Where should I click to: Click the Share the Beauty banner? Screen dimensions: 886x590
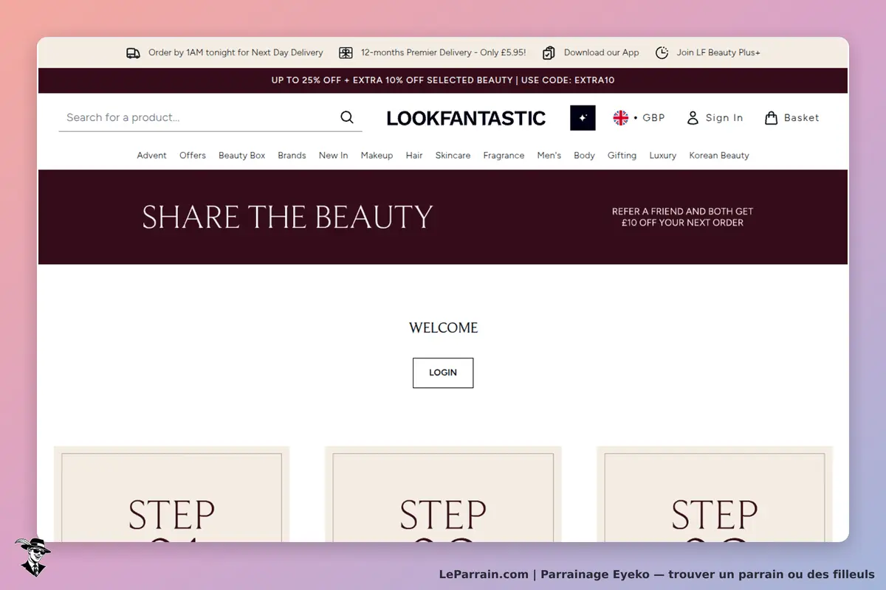(x=443, y=217)
